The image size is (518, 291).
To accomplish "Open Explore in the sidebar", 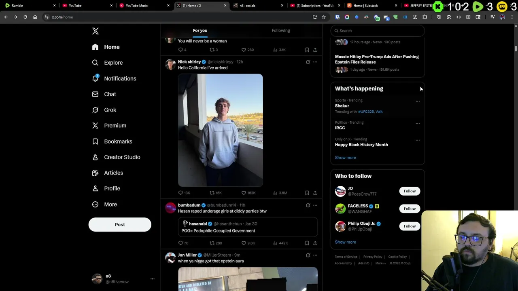I will (107, 63).
